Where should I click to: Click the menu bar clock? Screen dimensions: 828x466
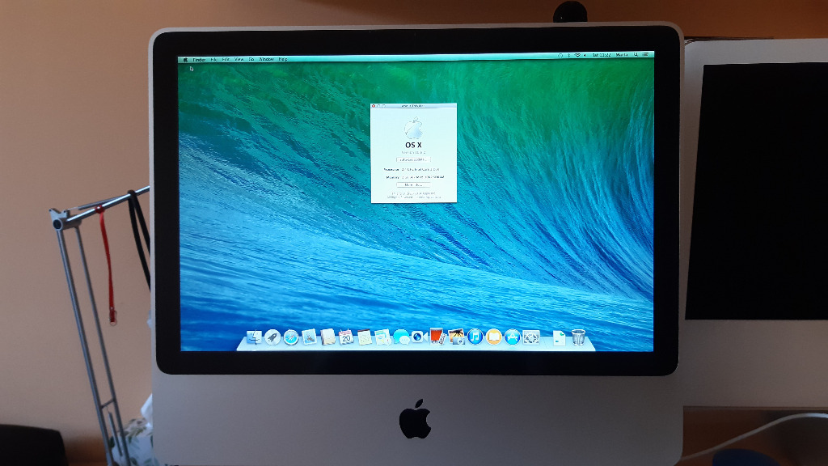coord(602,55)
